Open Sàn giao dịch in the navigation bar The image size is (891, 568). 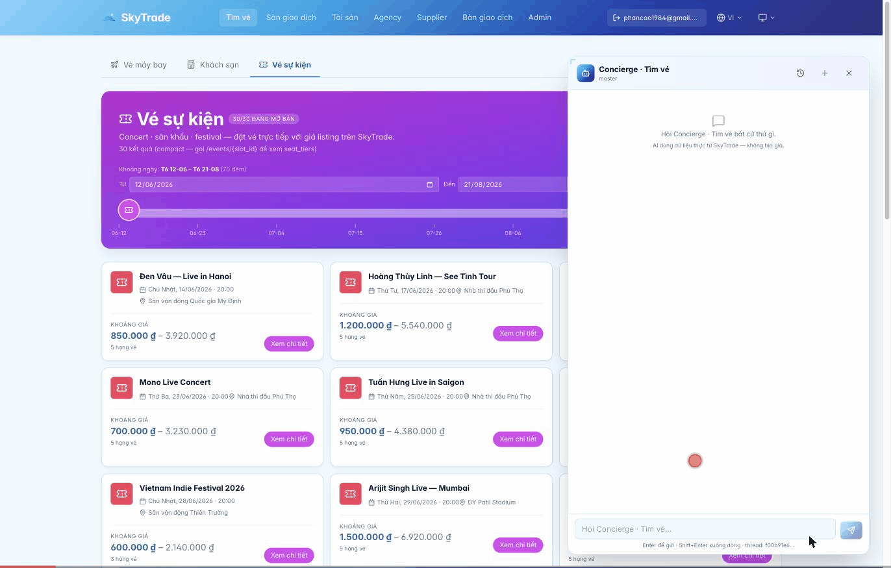coord(291,18)
